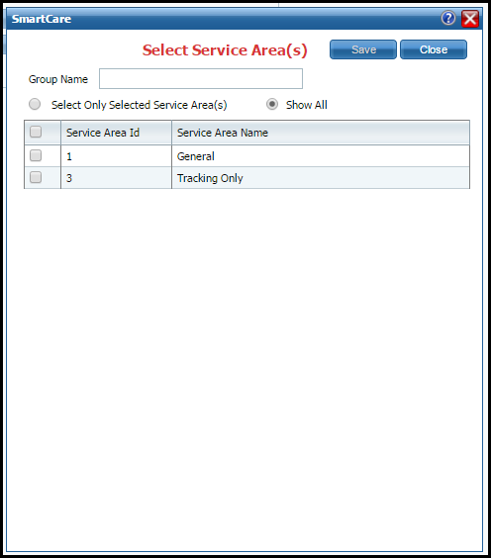Select the Only Selected Service Area(s) radio
The height and width of the screenshot is (558, 491).
(35, 104)
